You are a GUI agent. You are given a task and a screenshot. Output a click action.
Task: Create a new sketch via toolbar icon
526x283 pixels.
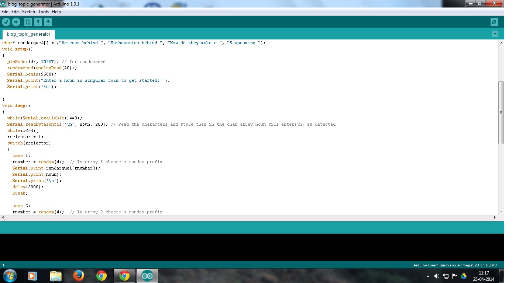[x=28, y=22]
